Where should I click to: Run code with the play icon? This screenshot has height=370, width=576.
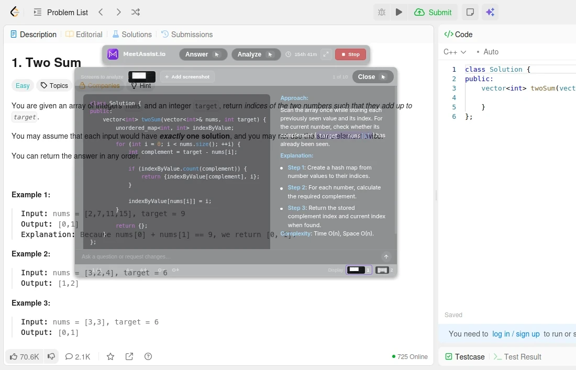(x=398, y=12)
